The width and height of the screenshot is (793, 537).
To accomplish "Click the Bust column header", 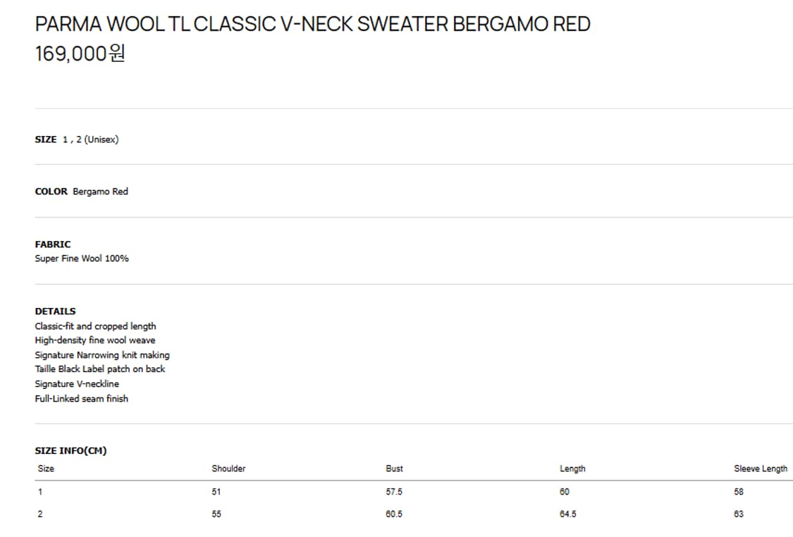I will (394, 469).
